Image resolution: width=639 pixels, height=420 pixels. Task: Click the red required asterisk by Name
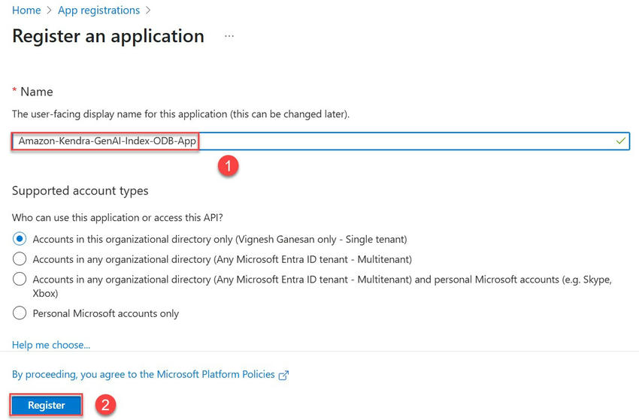(14, 91)
